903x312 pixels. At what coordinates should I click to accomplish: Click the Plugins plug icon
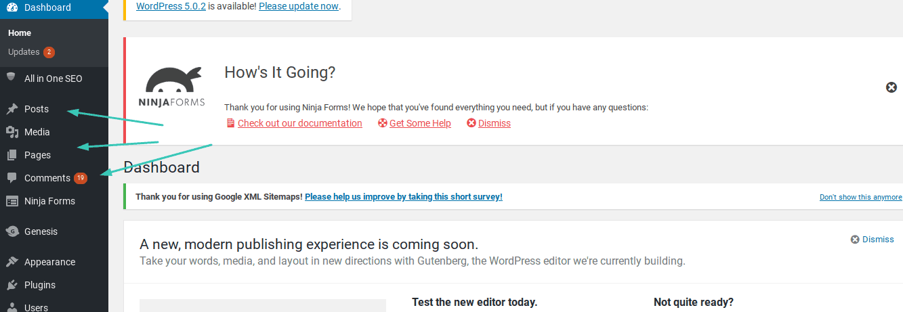coord(12,285)
